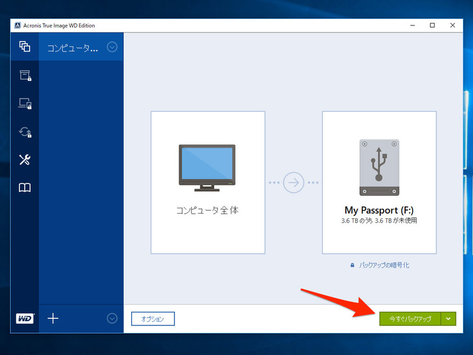Maximize the Acronis True Image window
The height and width of the screenshot is (355, 473).
432,25
